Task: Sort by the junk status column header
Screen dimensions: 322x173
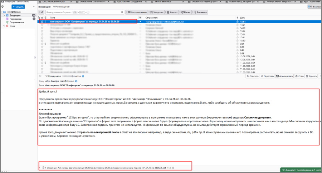Action: [x=238, y=18]
